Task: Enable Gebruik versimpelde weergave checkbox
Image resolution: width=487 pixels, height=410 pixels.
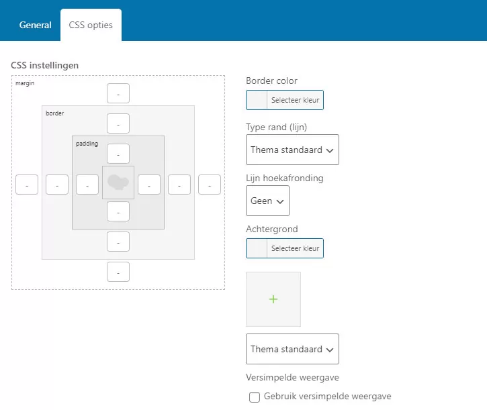Action: pos(255,397)
